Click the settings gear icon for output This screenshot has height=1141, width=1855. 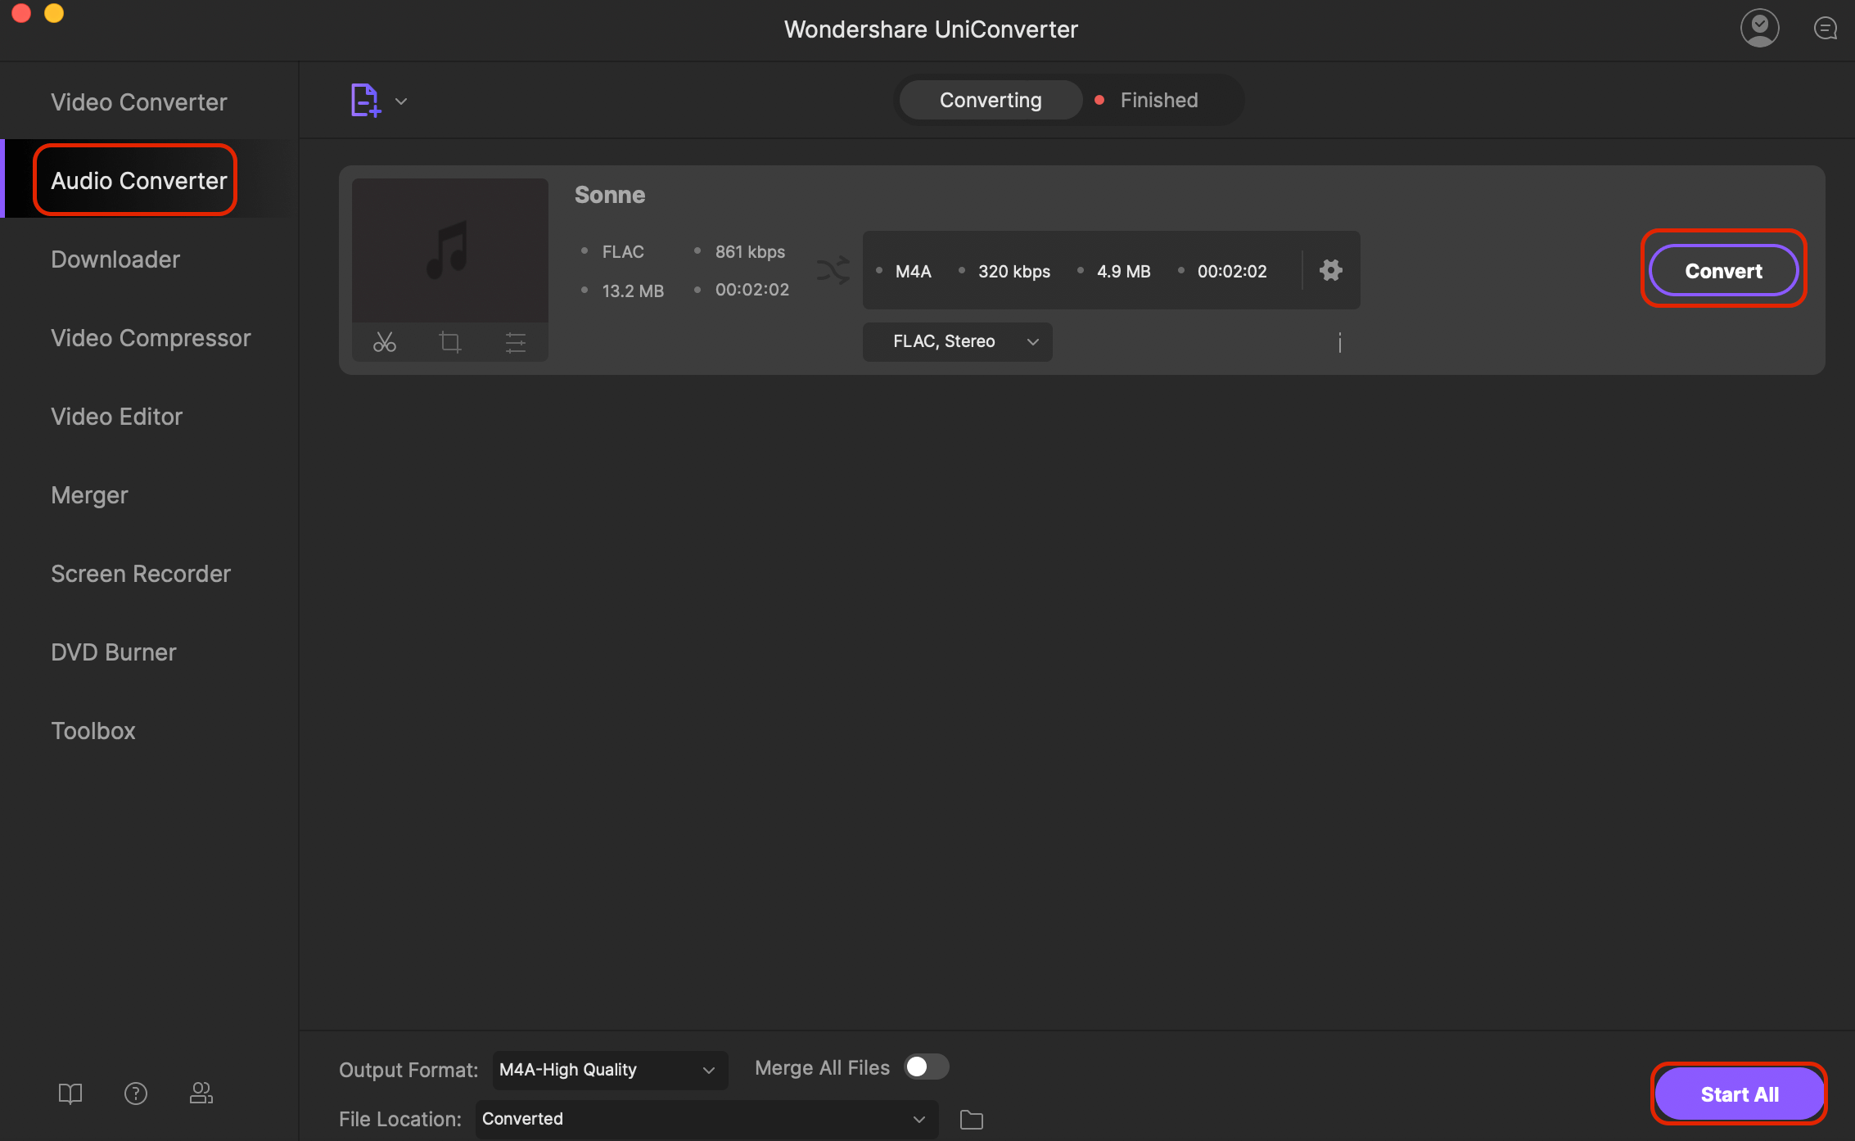[1330, 270]
